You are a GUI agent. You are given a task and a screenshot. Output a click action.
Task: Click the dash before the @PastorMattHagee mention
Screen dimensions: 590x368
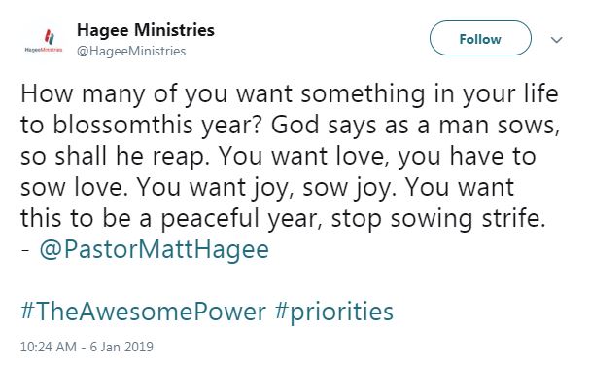[x=25, y=250]
